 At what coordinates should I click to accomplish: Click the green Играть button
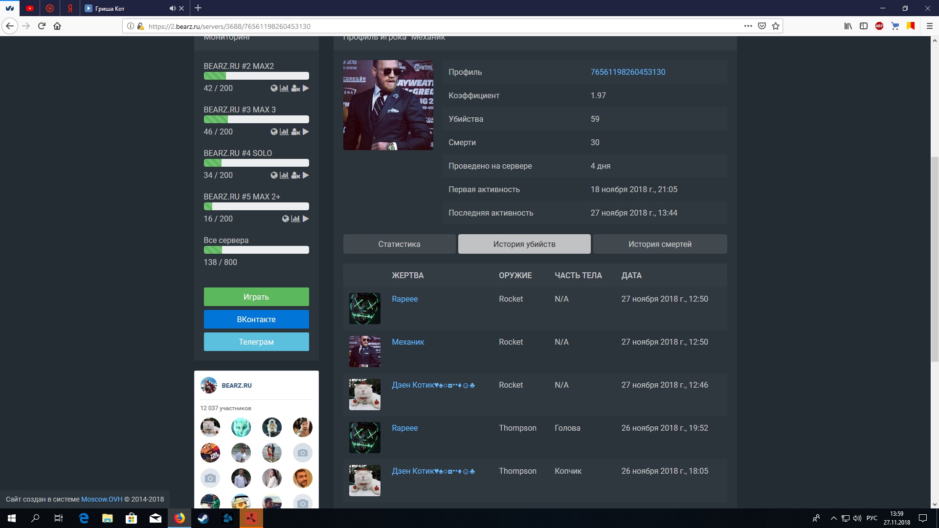coord(256,297)
